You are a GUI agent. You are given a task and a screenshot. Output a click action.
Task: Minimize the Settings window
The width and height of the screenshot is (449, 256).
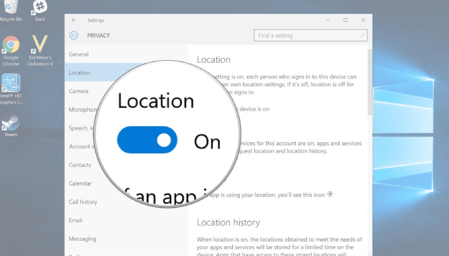[x=328, y=20]
